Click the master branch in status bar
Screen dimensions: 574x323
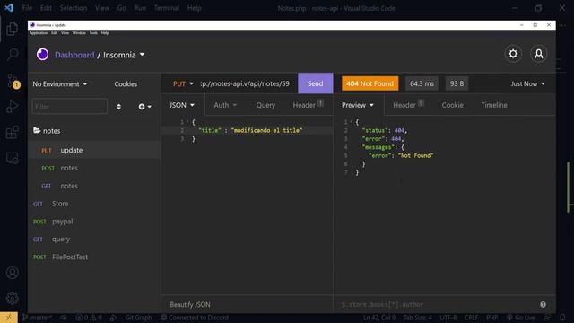click(37, 318)
